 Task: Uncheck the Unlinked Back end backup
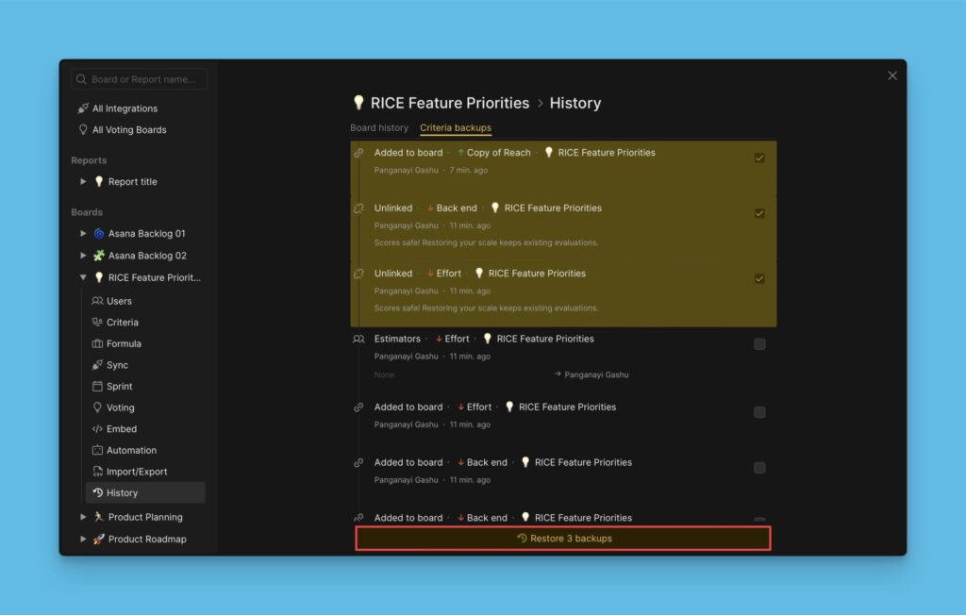click(x=759, y=213)
